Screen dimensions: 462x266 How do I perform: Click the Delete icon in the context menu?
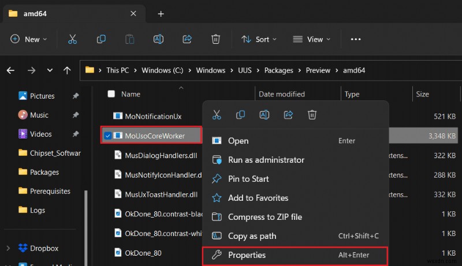312,115
